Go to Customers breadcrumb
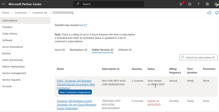The height and width of the screenshot is (112, 219). pos(21,13)
